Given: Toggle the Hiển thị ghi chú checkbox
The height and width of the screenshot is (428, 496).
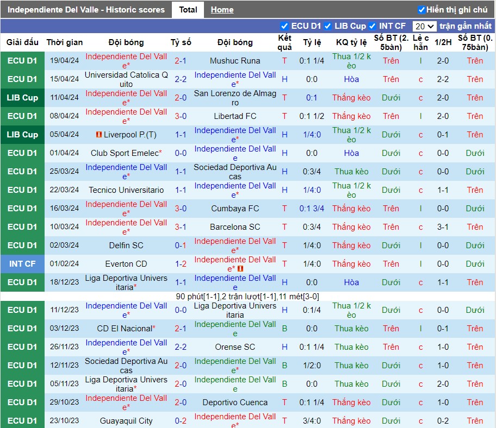Looking at the screenshot, I should point(421,10).
